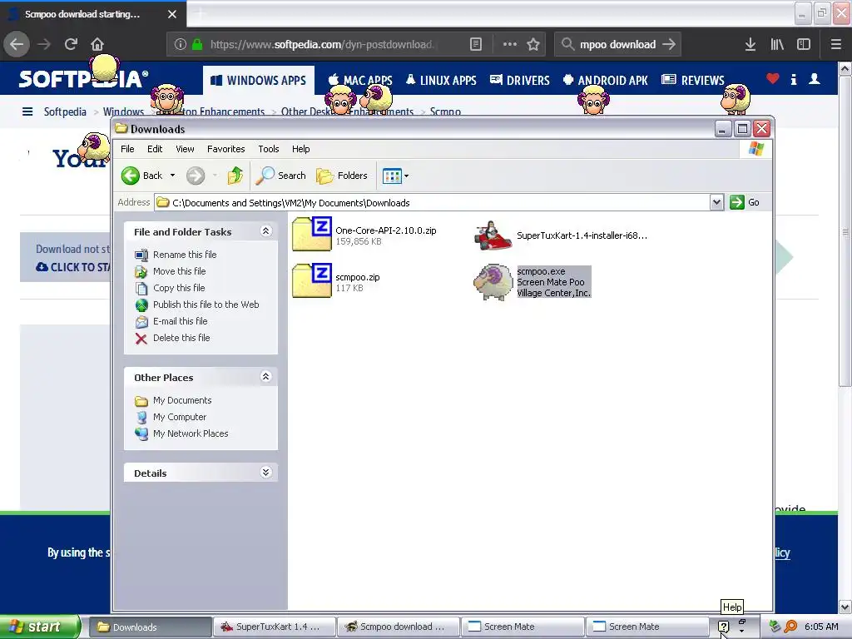Open the Reviews tab on Softpedia
This screenshot has height=639, width=852.
693,81
